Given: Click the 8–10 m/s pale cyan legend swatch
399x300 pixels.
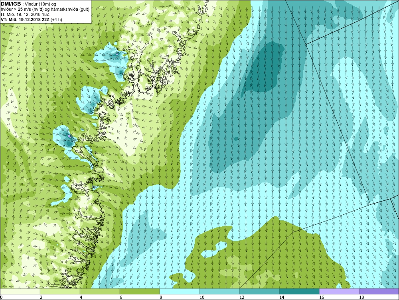Looking at the screenshot, I should (180, 291).
